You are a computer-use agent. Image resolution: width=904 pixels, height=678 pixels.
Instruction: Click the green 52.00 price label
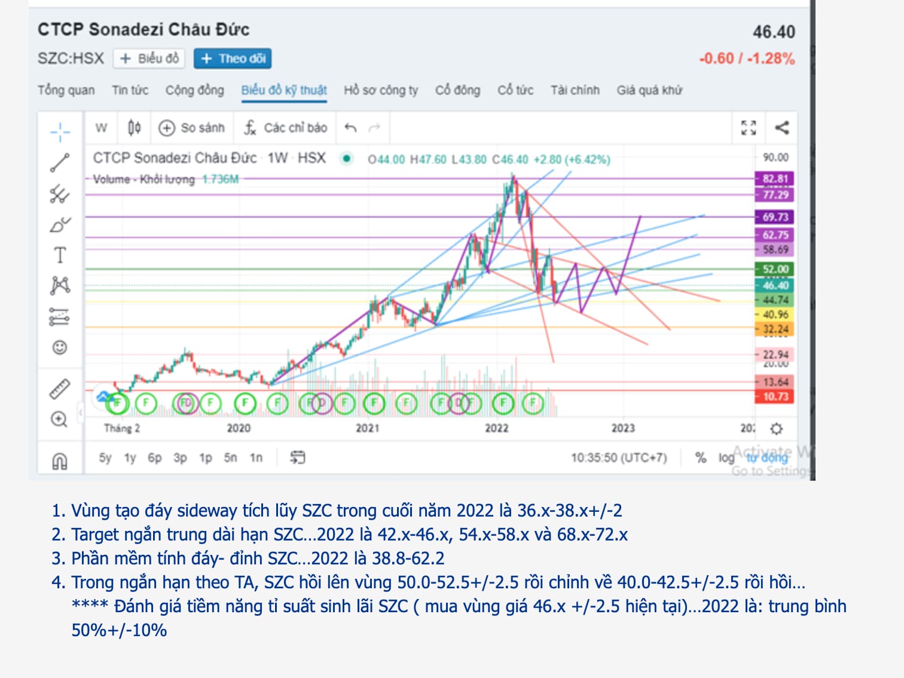[x=775, y=269]
